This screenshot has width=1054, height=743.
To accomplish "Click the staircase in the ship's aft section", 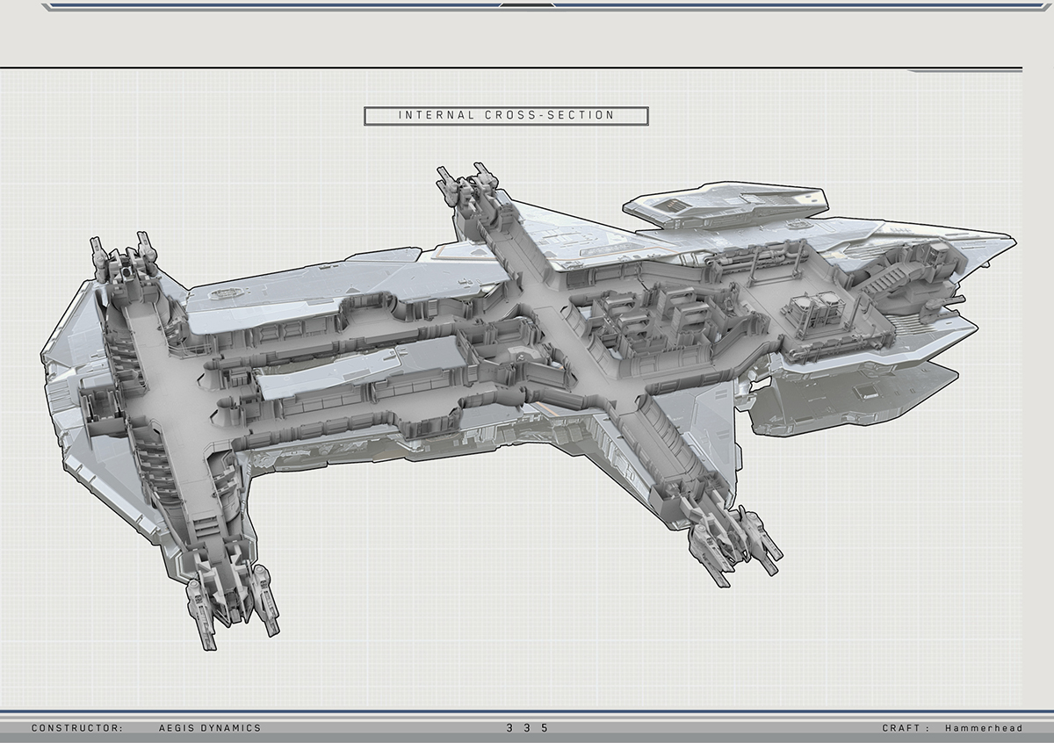I will pyautogui.click(x=883, y=278).
